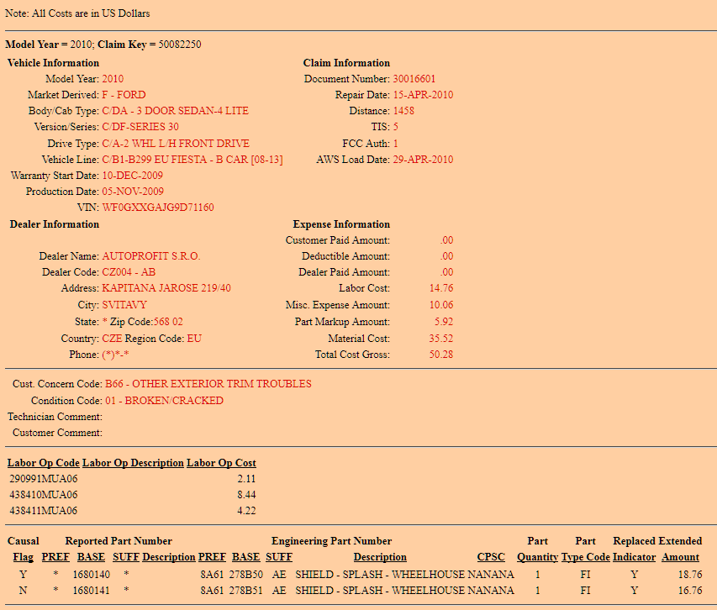Image resolution: width=717 pixels, height=610 pixels.
Task: Click labor op code 290991MUA06
Action: [43, 479]
